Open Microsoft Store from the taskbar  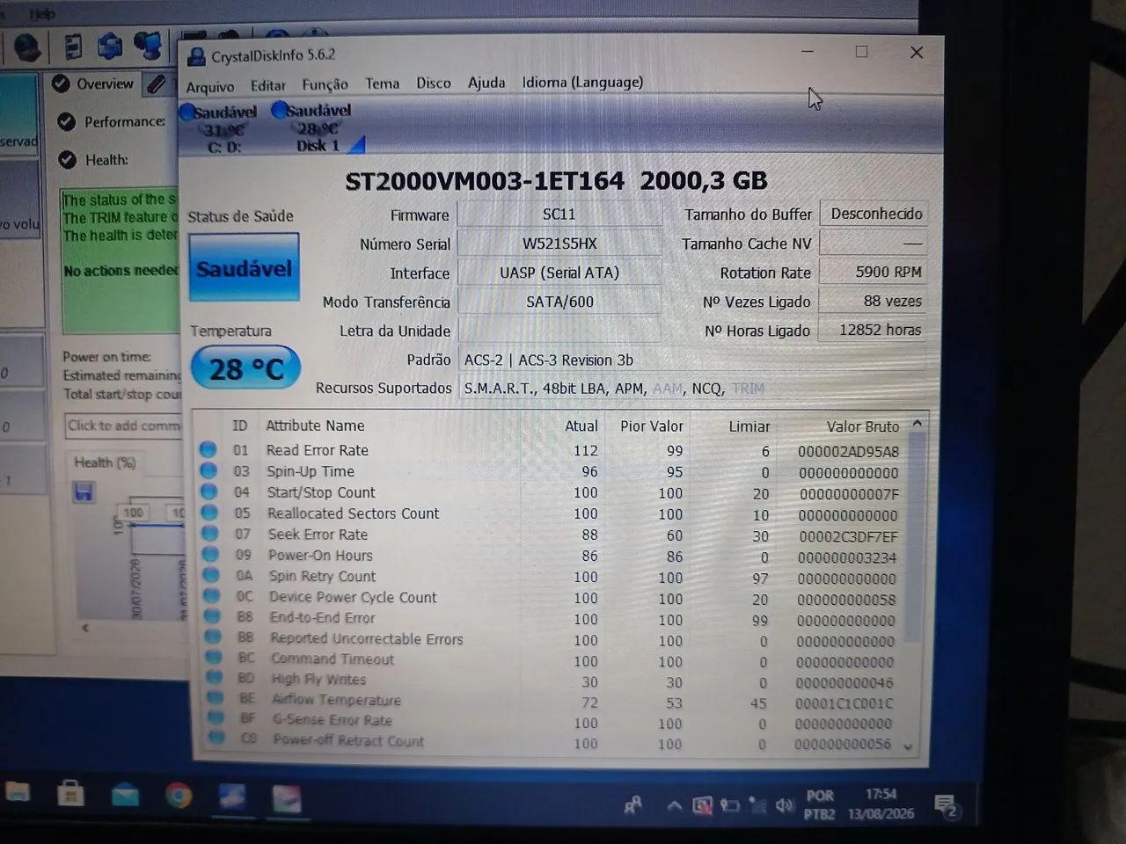tap(70, 795)
